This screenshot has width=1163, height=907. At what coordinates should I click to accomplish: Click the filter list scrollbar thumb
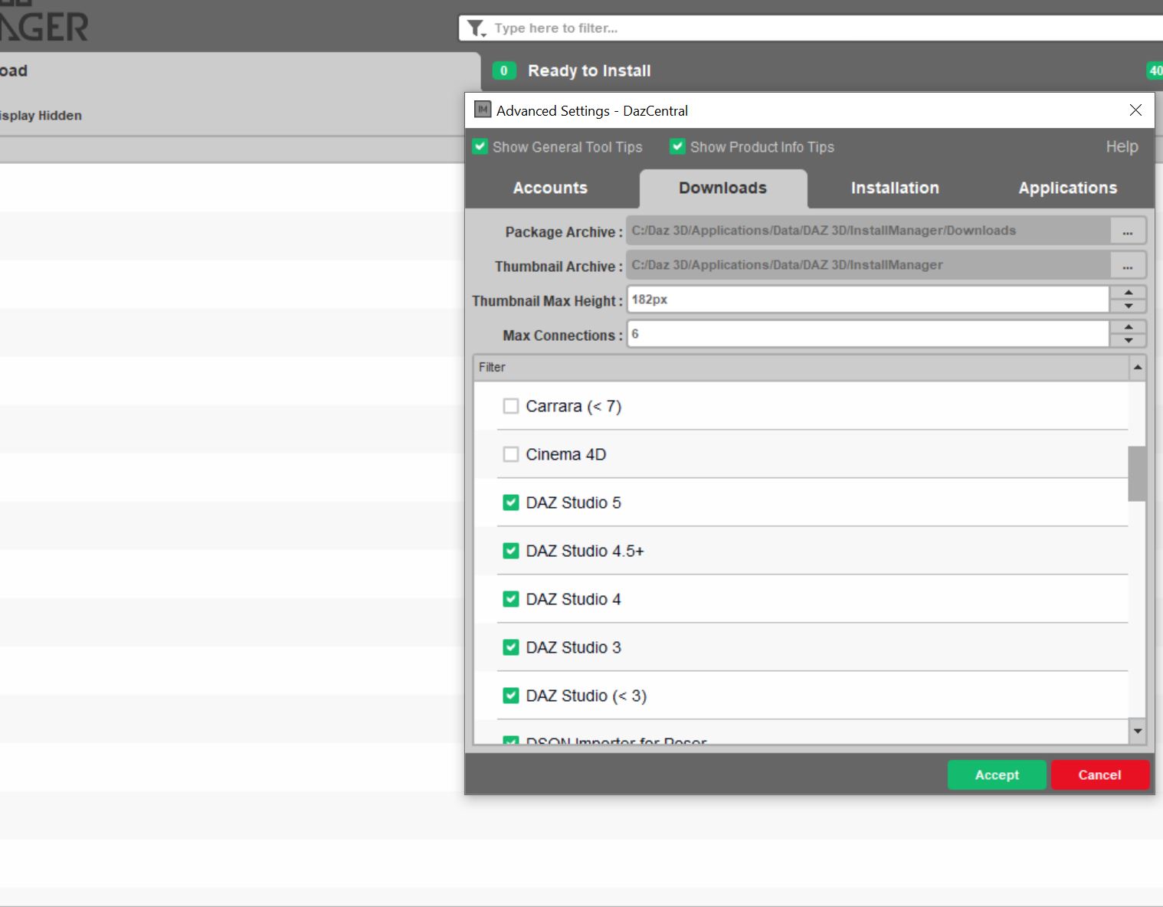point(1137,473)
